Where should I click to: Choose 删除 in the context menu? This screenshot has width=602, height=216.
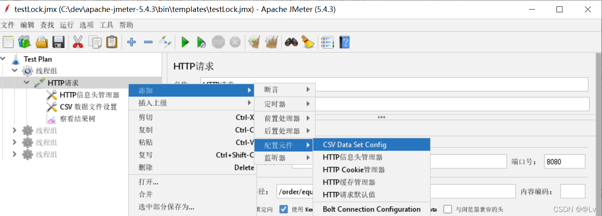(192, 167)
